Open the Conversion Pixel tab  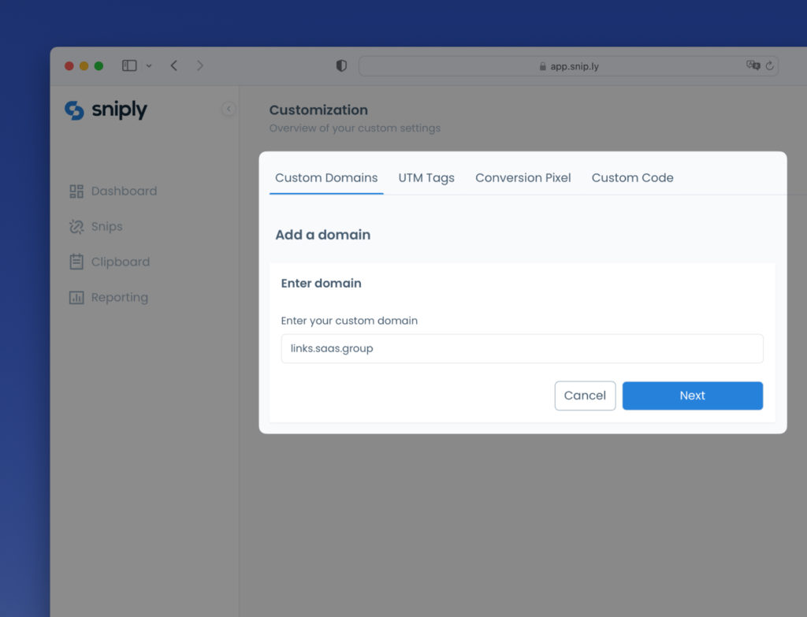523,178
